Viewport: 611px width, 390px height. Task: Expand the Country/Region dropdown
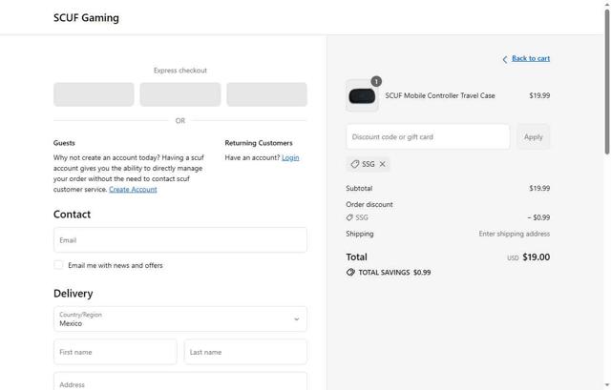180,318
